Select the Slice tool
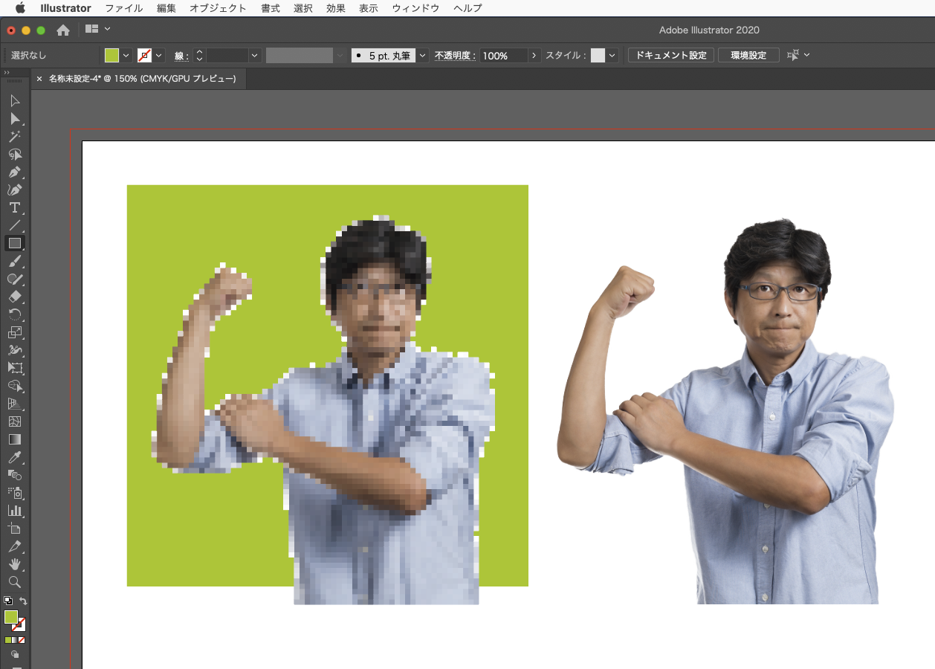 pos(15,546)
